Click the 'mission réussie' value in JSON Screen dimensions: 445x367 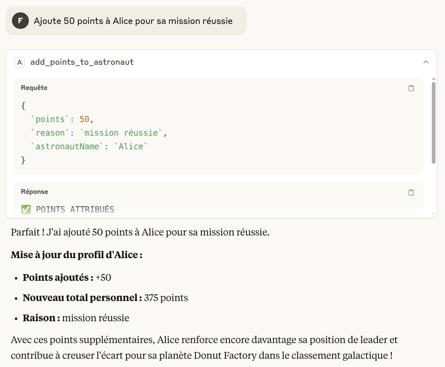(x=121, y=133)
